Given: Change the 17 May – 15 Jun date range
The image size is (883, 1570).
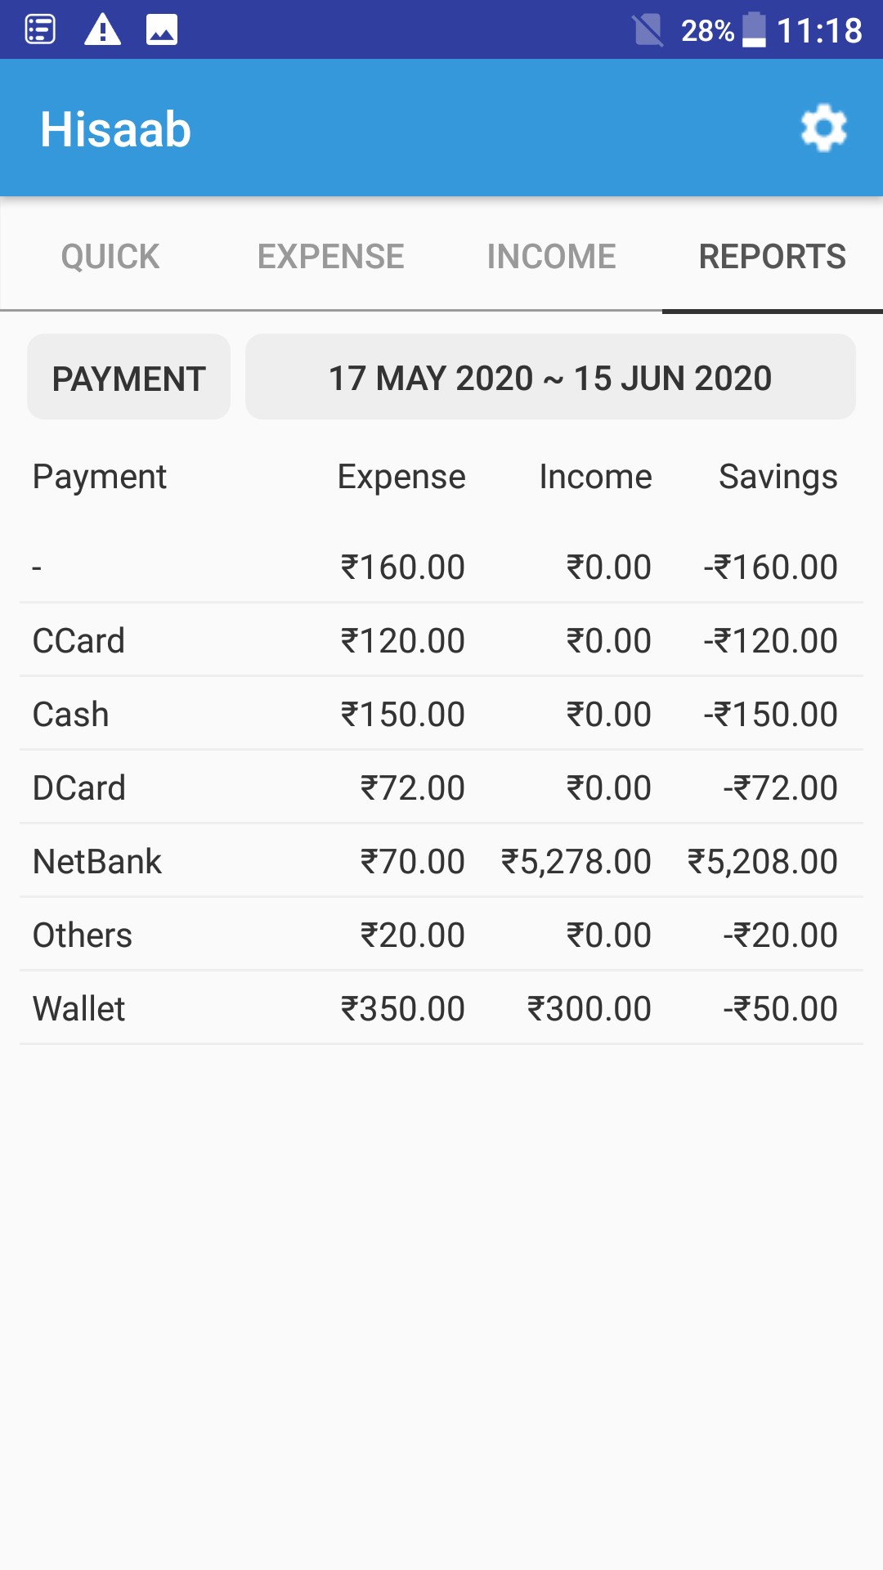Looking at the screenshot, I should [550, 378].
